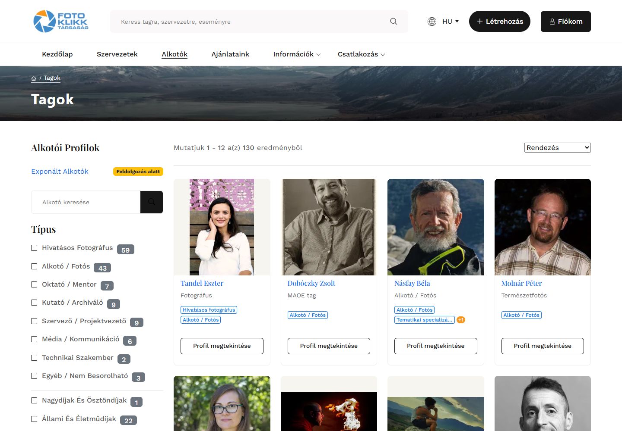
Task: Check the Technikai Szakember box
Action: (x=34, y=358)
